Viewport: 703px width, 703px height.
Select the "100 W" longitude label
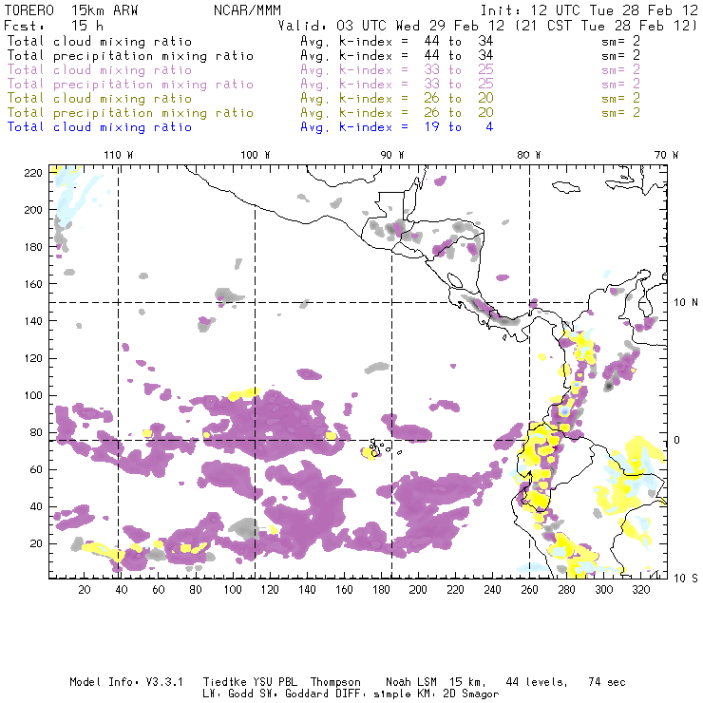tap(256, 155)
